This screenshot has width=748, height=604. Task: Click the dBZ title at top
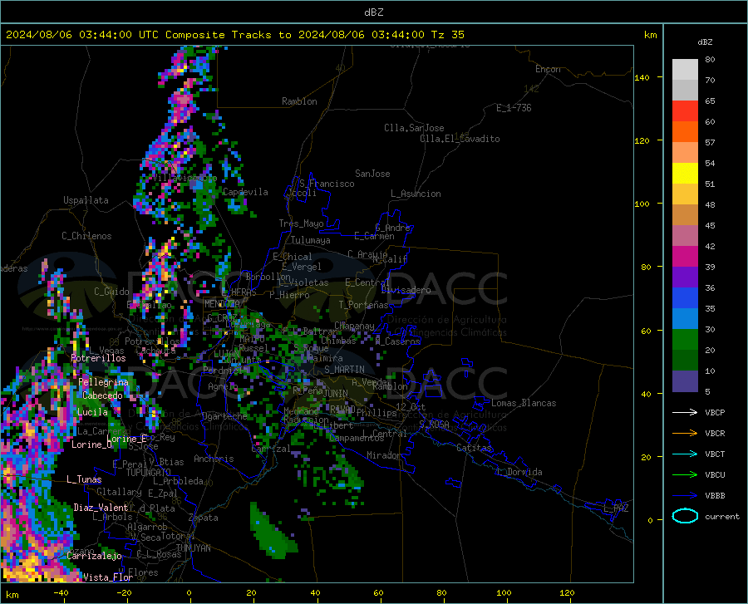point(373,12)
